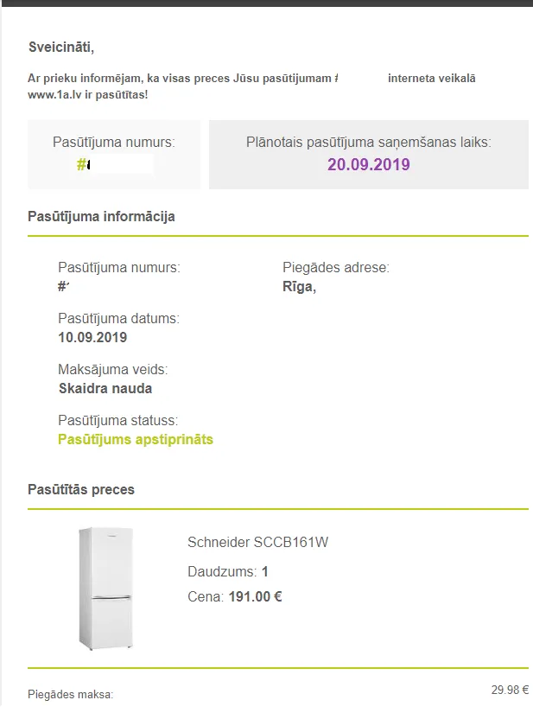Click the Schneider refrigerator product image

pos(106,589)
